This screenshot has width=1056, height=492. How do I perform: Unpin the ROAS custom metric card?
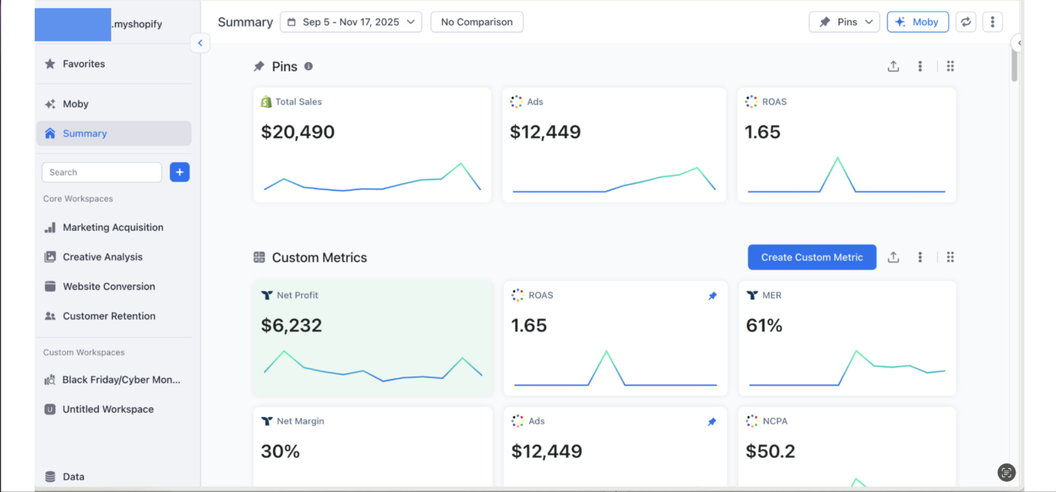pyautogui.click(x=712, y=296)
